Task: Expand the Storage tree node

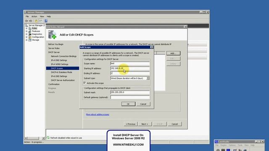Action: click(x=26, y=40)
